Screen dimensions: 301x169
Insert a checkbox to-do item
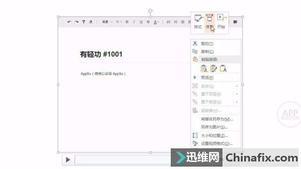pos(183,22)
